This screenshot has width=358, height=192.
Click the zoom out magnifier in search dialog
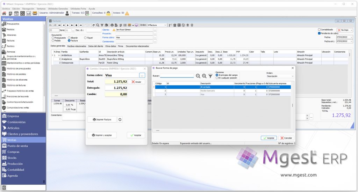click(198, 76)
